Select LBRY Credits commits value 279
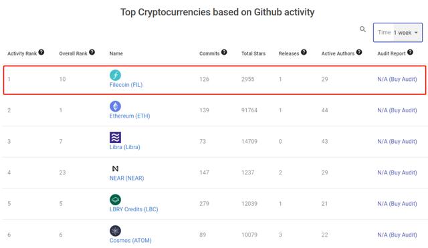Viewport: 428px width, 248px height. [204, 203]
